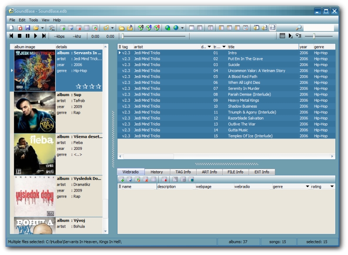Screen dimensions: 348x255
Task: Open the dropdown arrow beside the yellow view icon
Action: pyautogui.click(x=112, y=28)
